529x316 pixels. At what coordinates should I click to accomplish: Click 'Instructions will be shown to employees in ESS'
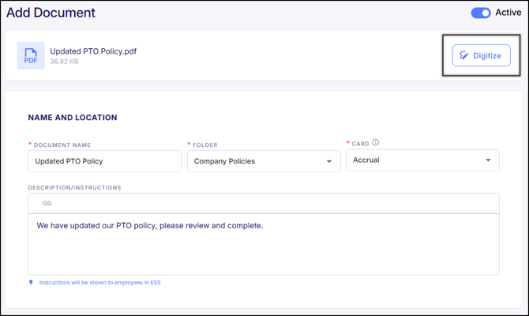(99, 283)
